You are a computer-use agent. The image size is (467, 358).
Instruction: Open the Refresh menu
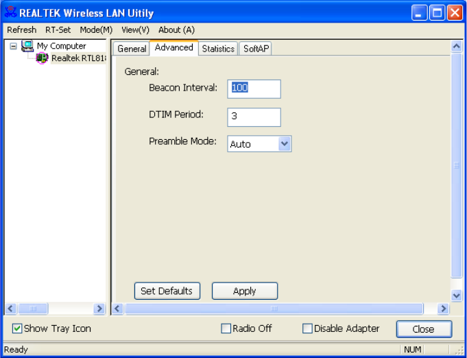22,30
